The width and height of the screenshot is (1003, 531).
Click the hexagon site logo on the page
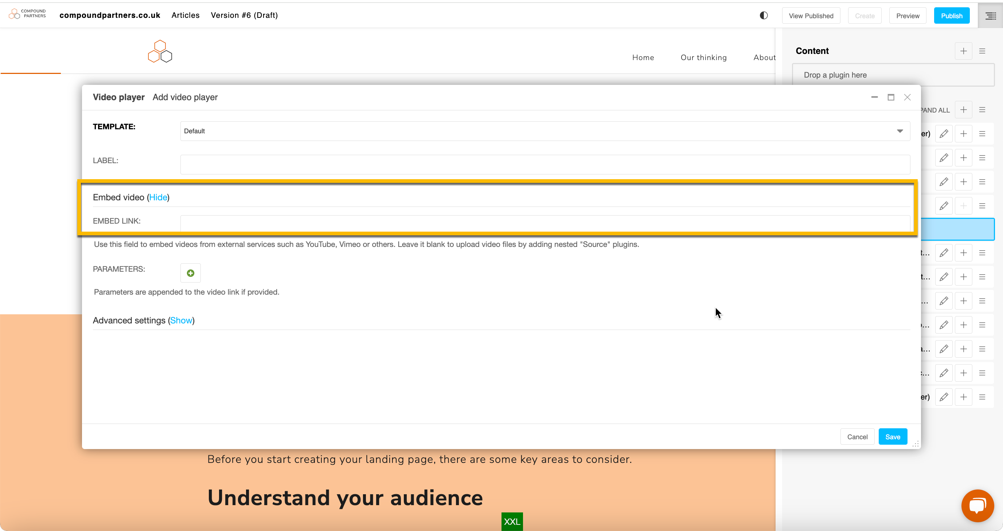coord(160,51)
